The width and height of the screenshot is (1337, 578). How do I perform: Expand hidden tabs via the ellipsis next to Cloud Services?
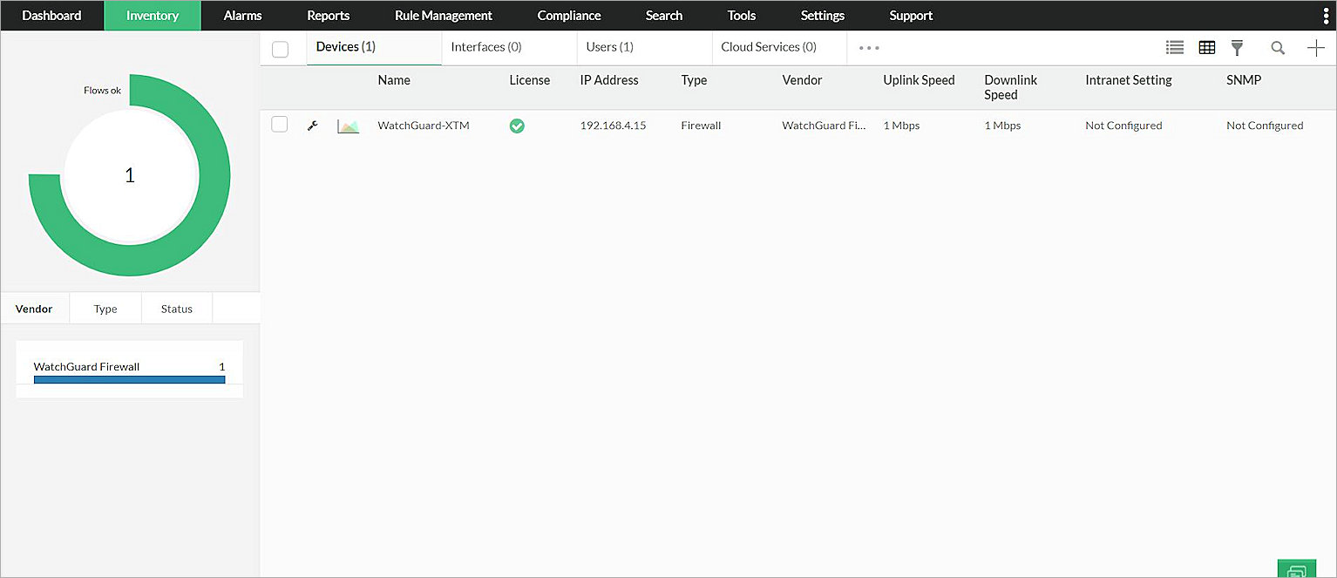click(x=868, y=48)
